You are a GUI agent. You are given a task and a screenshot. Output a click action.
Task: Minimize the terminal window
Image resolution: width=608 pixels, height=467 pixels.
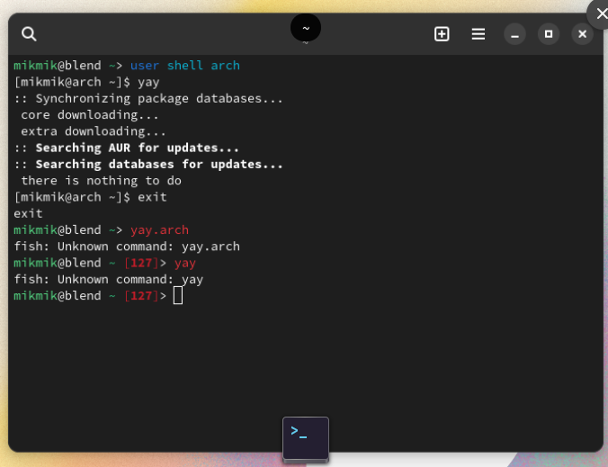tap(514, 34)
